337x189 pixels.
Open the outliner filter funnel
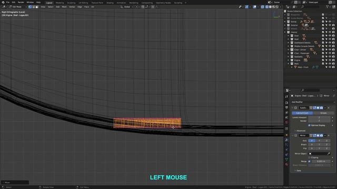click(328, 7)
